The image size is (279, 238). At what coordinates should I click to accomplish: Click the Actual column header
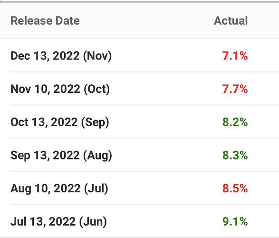(x=231, y=20)
